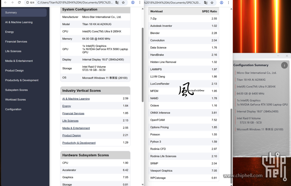The image size is (291, 186).
Task: Click Intel Core Ultra 9 285HX in Configuration Summary
Action: coord(256,86)
